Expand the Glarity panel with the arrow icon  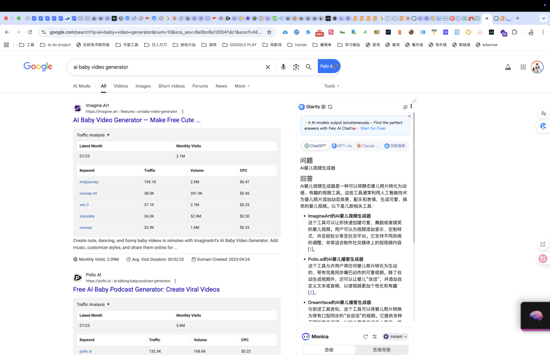coord(414,101)
